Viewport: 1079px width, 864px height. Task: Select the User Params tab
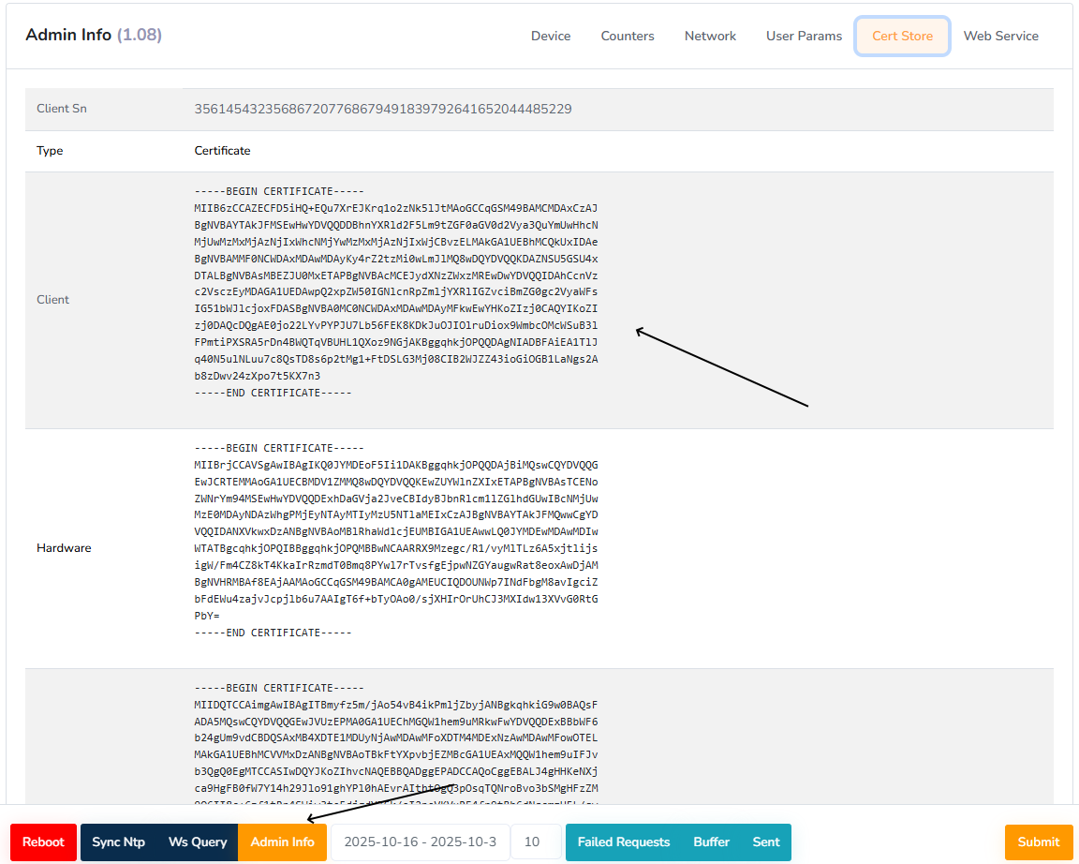pyautogui.click(x=804, y=36)
